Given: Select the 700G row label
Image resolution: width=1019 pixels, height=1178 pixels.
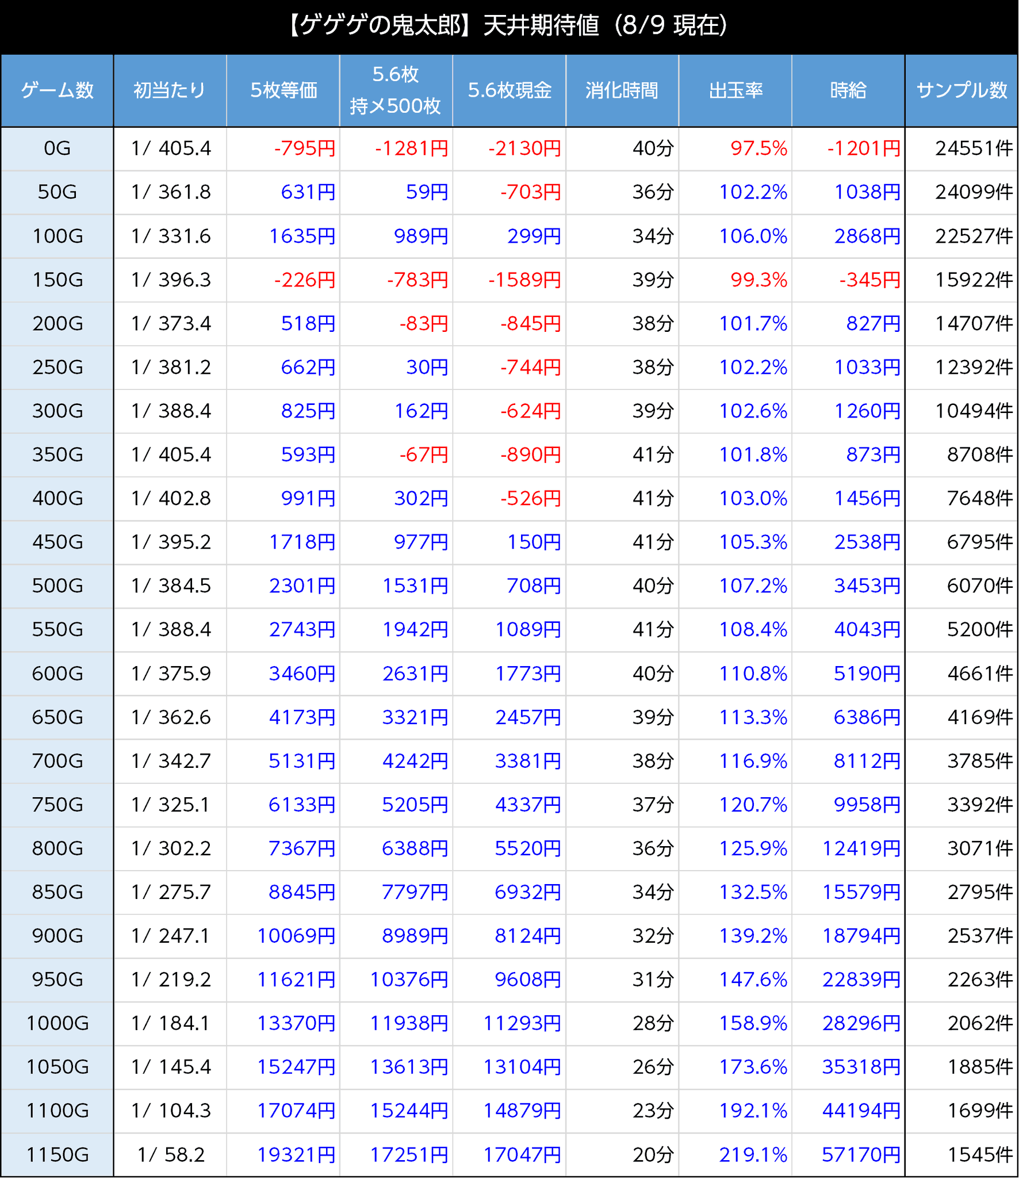Looking at the screenshot, I should 57,761.
